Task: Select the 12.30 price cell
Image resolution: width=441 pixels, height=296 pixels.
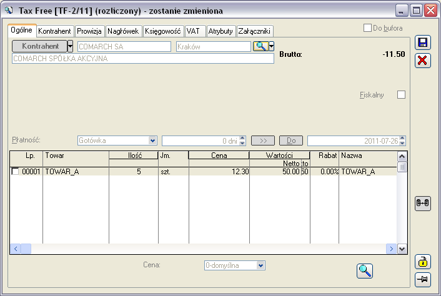Action: [219, 172]
